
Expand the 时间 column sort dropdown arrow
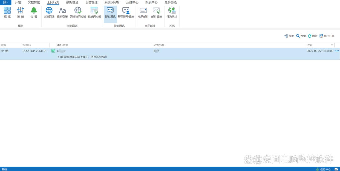pyautogui.click(x=332, y=45)
